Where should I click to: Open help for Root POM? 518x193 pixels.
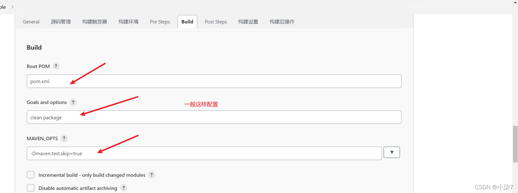[x=56, y=66]
